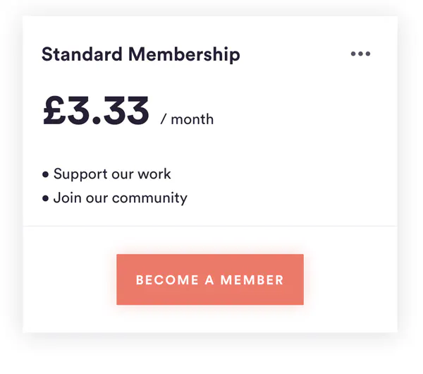The image size is (423, 374).
Task: Click the horizontal divider above the button
Action: click(210, 226)
